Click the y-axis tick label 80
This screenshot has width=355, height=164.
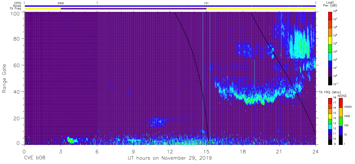[17, 39]
